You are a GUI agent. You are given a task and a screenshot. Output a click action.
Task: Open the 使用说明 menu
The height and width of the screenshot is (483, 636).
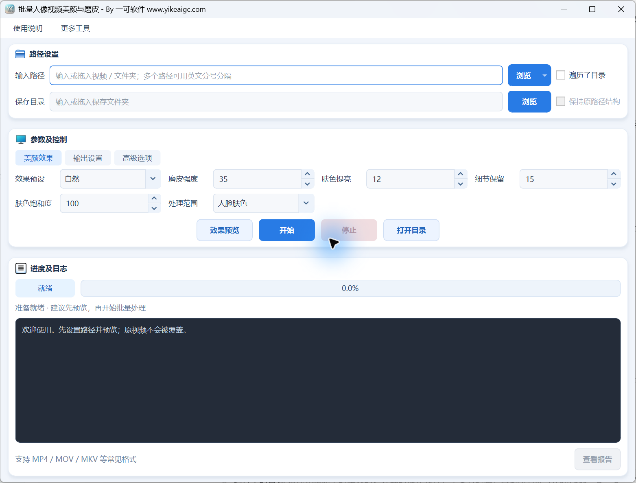tap(28, 28)
